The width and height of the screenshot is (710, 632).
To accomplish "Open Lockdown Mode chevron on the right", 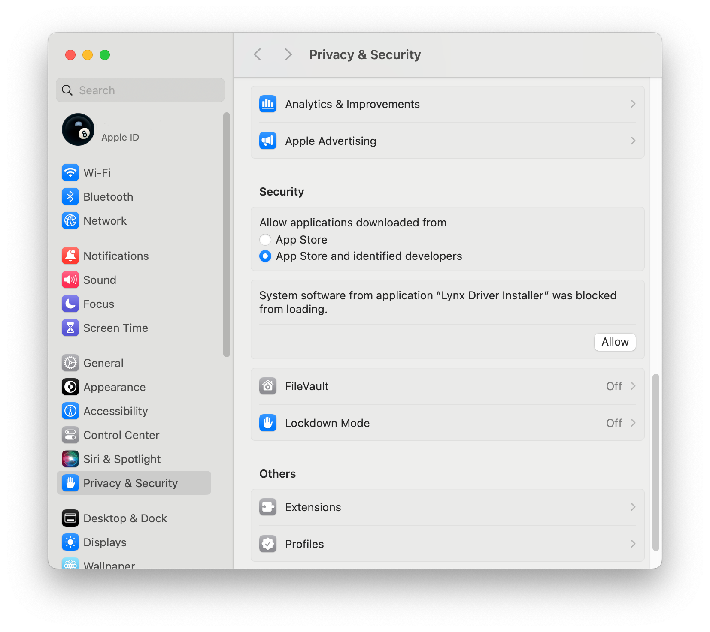I will tap(633, 423).
